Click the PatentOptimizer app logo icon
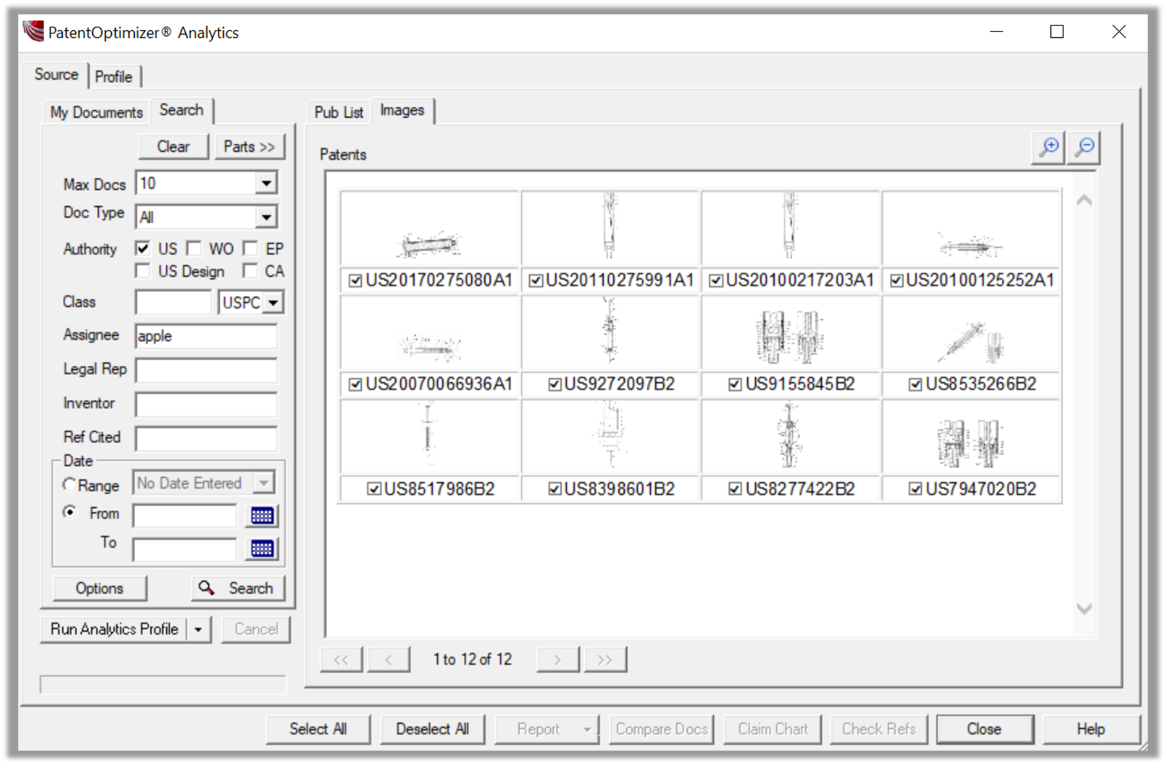 [33, 31]
